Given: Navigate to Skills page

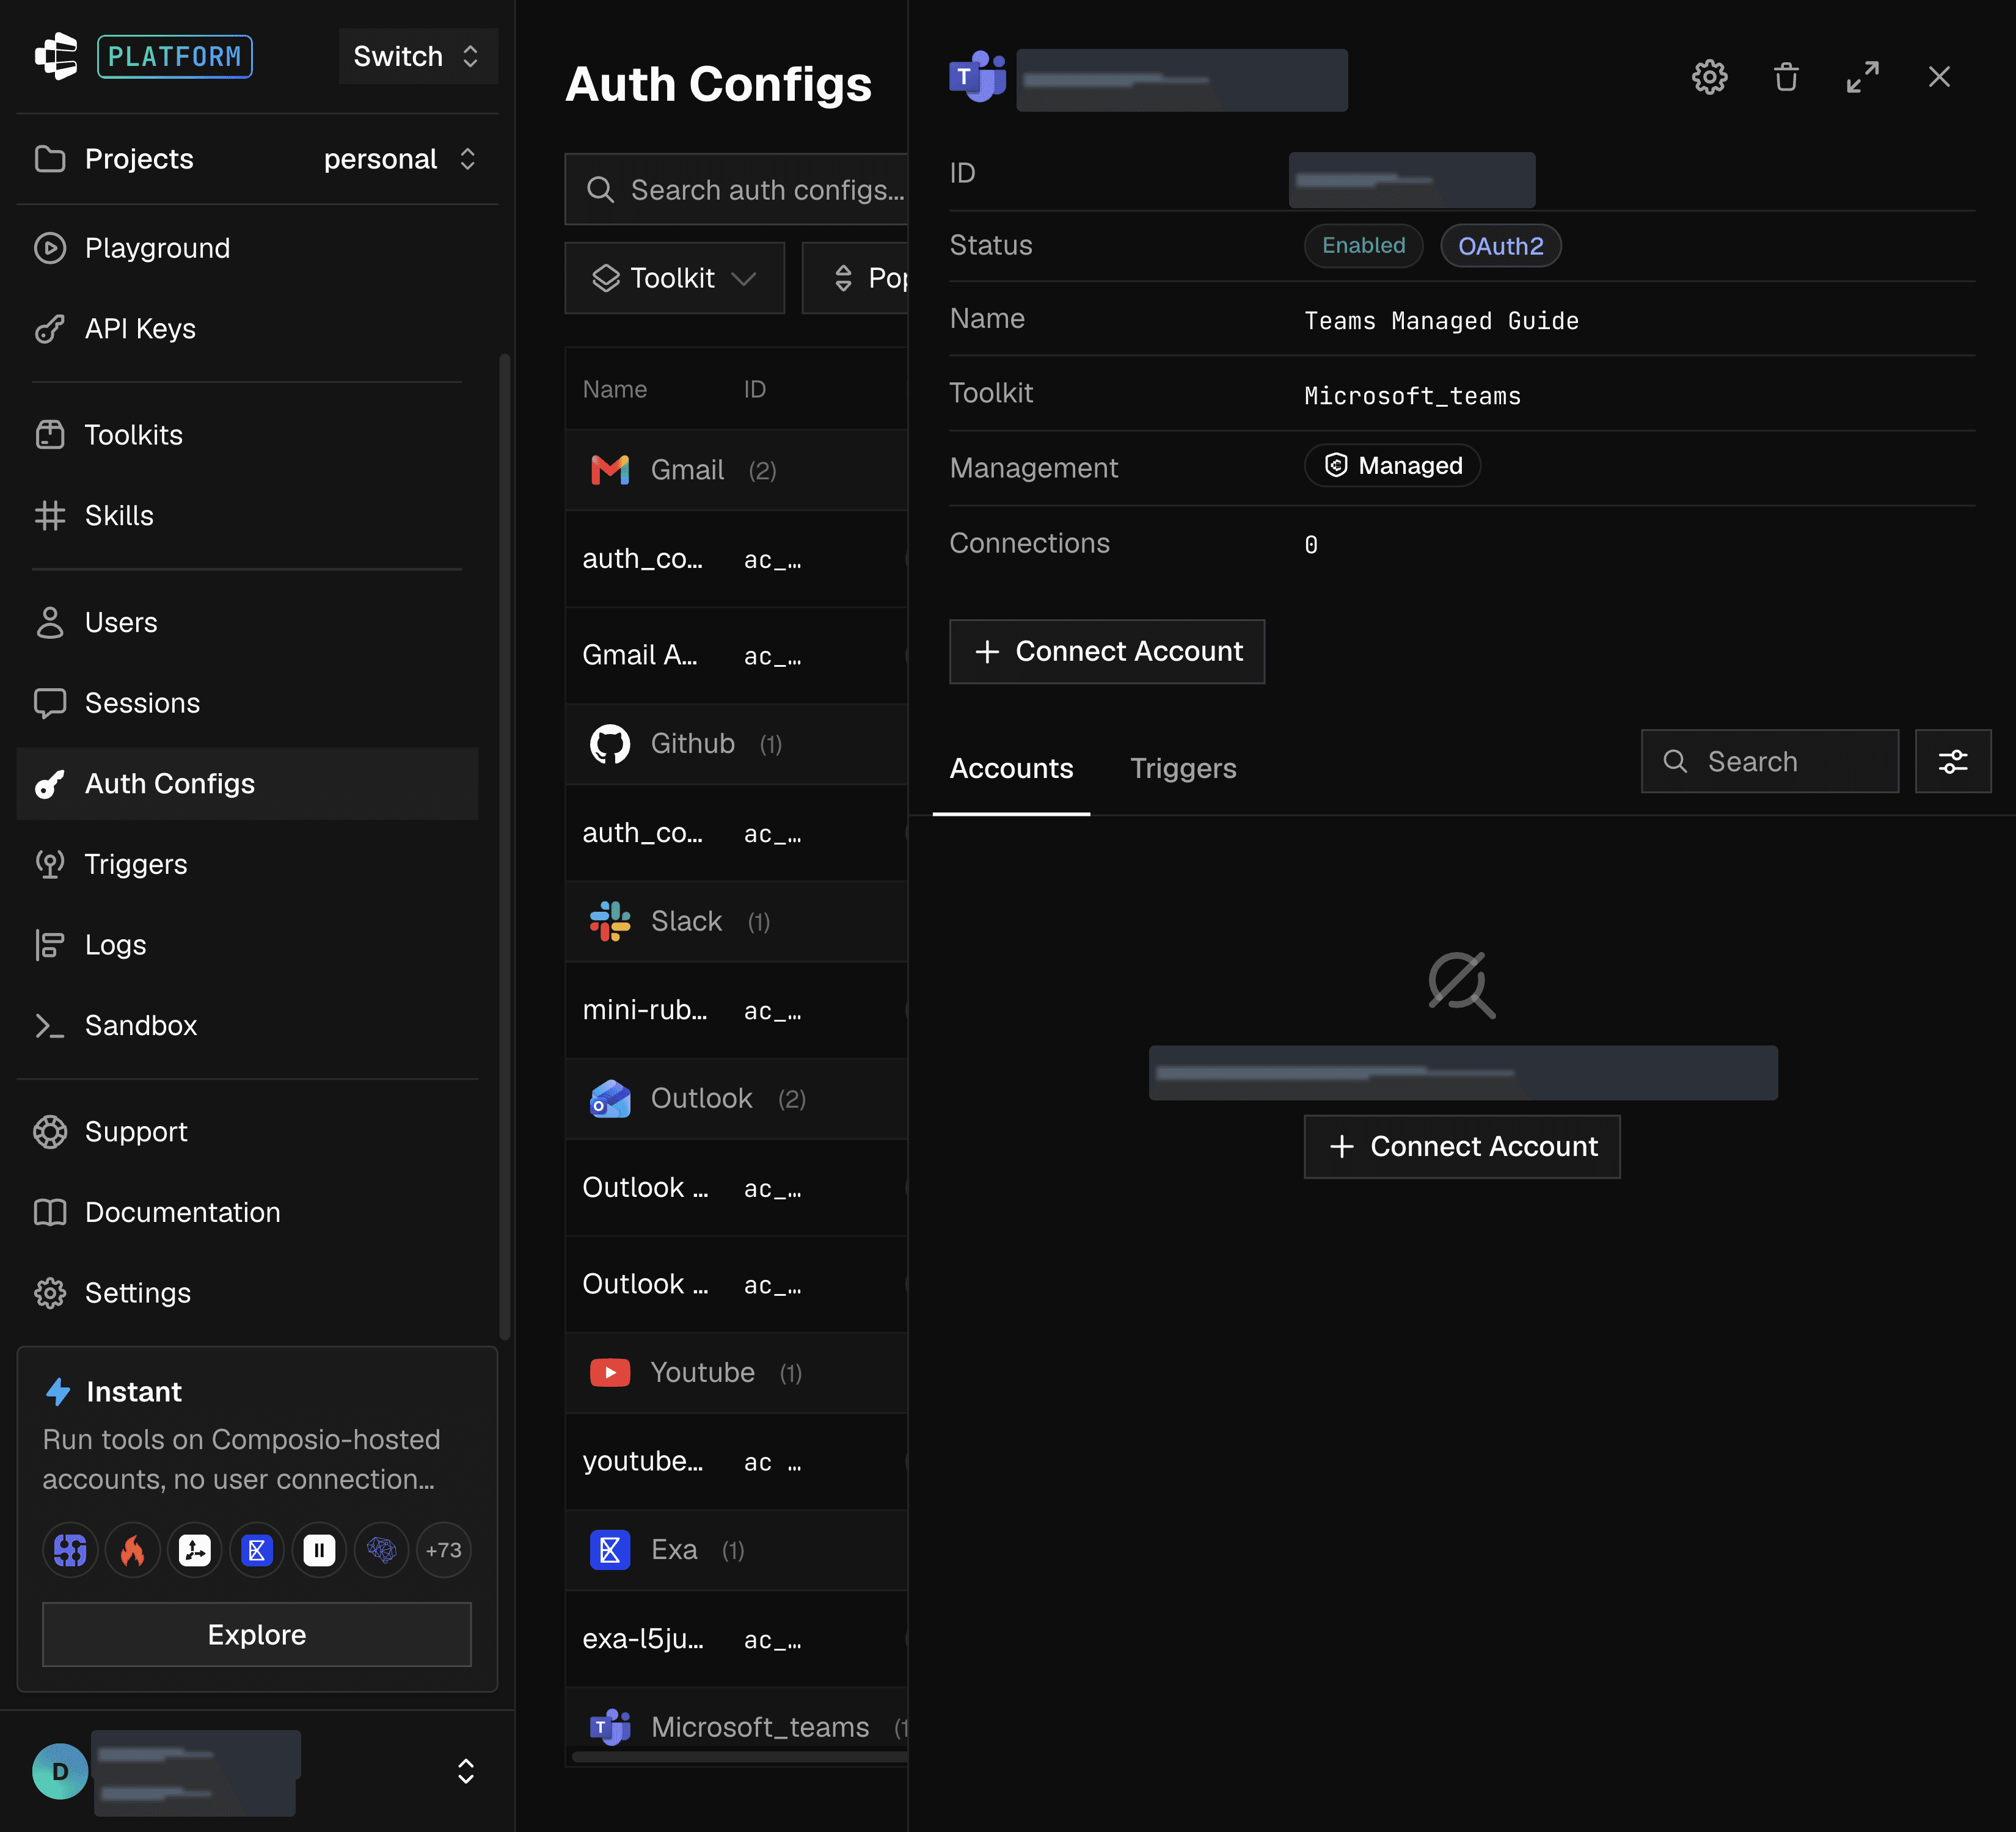Looking at the screenshot, I should click(247, 516).
